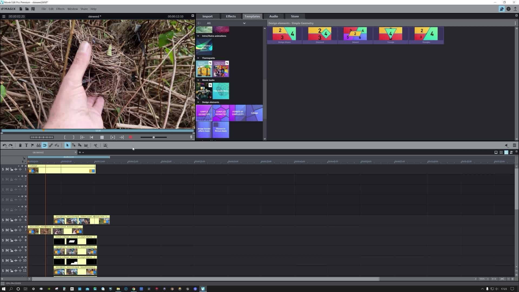Viewport: 519px width, 292px height.
Task: Switch to the Audio tab
Action: 274,16
